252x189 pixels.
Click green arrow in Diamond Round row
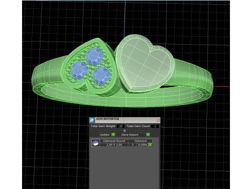[150, 145]
